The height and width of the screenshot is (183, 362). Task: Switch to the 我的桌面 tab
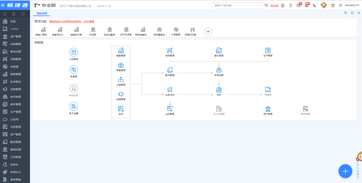coord(42,13)
